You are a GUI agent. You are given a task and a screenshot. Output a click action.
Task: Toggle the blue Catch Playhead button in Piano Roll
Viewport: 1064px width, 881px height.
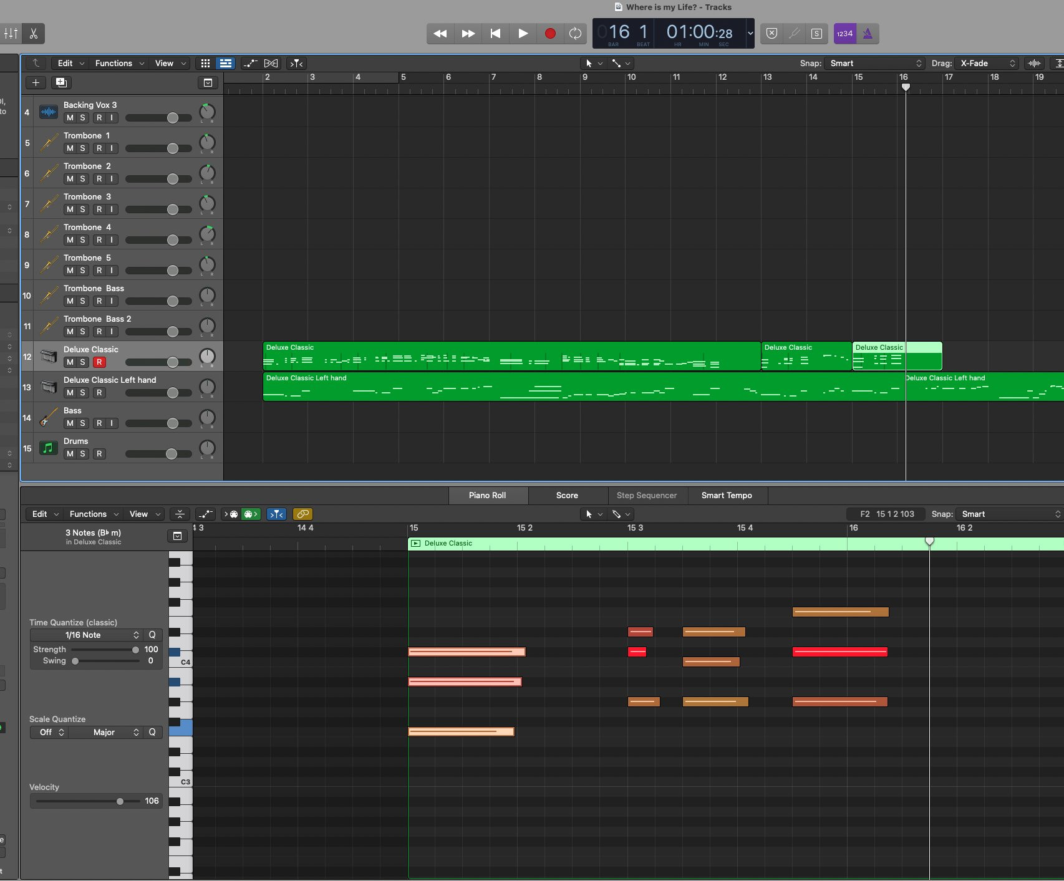[x=277, y=514]
